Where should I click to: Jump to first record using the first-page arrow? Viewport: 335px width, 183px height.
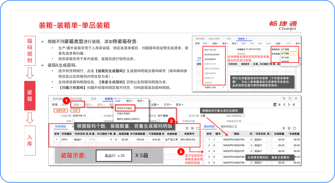click(279, 105)
